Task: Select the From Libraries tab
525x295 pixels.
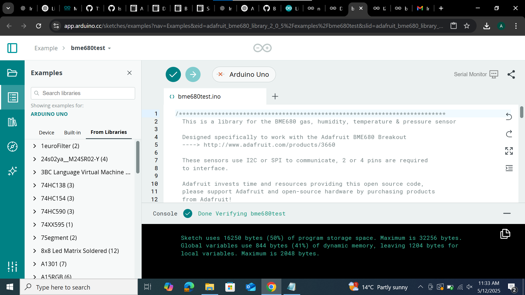Action: pos(109,132)
